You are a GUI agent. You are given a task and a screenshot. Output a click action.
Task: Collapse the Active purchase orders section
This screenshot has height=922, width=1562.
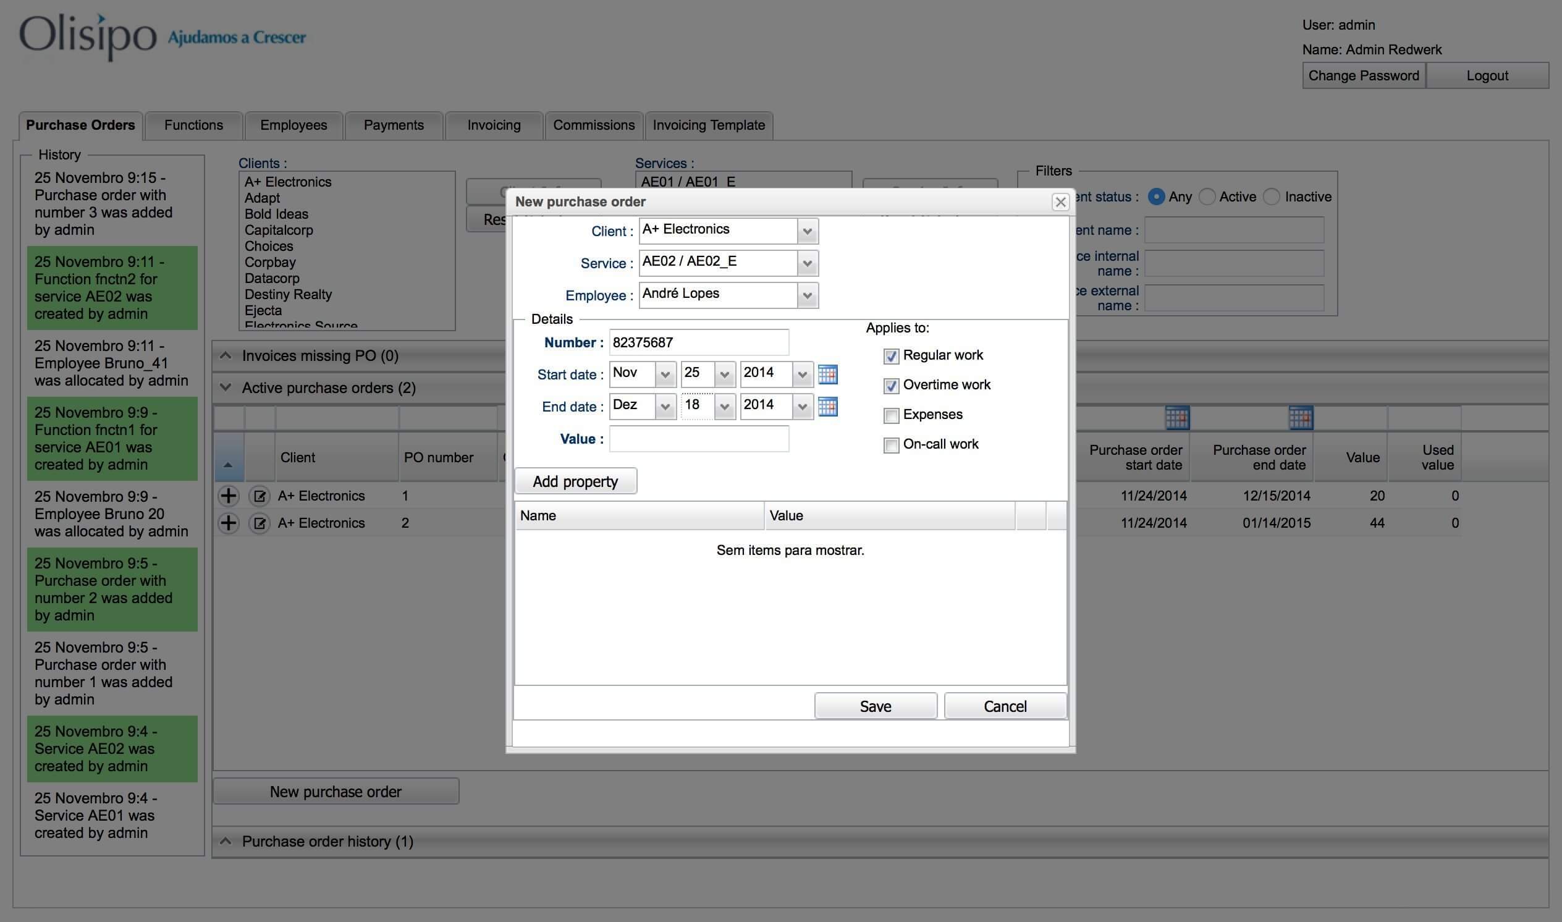pyautogui.click(x=226, y=387)
